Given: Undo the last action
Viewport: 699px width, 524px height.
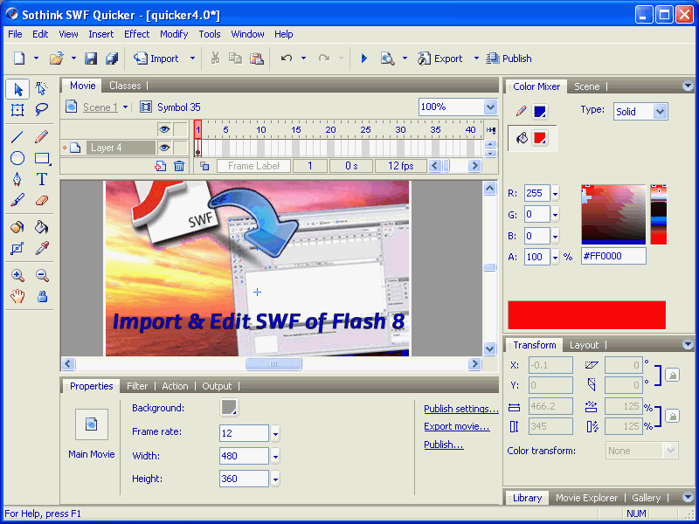Looking at the screenshot, I should coord(287,59).
